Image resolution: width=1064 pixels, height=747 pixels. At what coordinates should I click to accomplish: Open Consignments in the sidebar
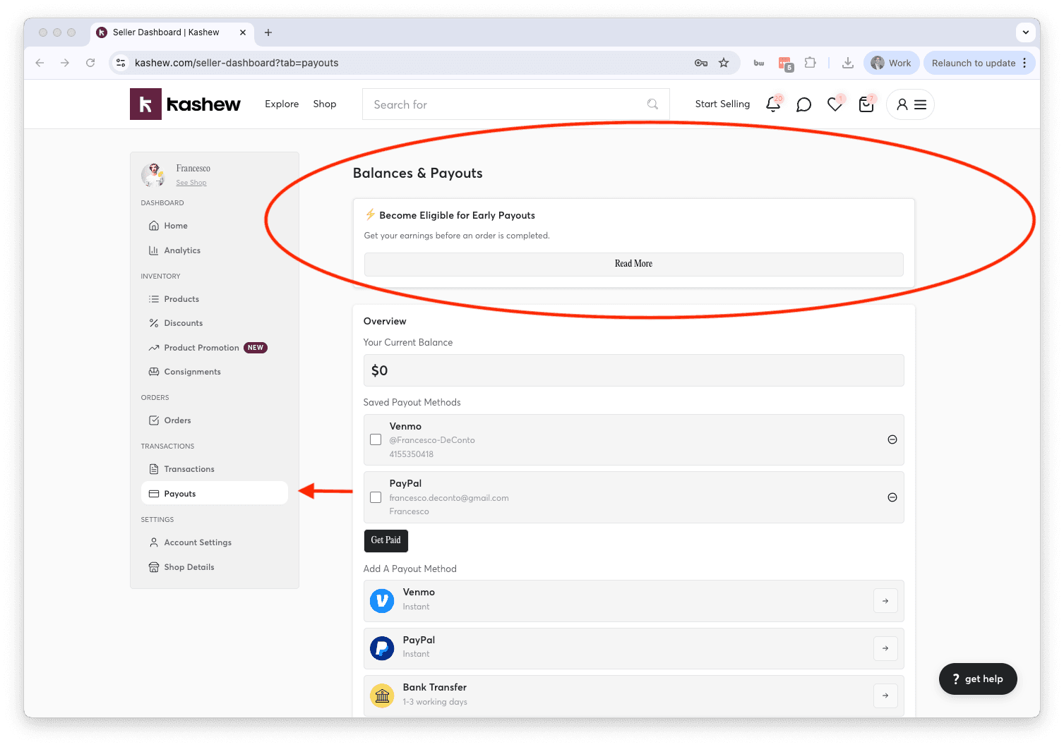[215, 372]
